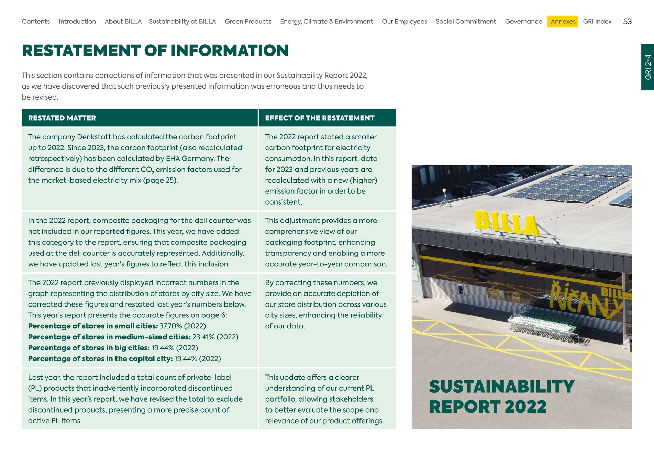Click the '(page 25)' reference text
Viewport: 654px width, 462px height.
click(160, 180)
